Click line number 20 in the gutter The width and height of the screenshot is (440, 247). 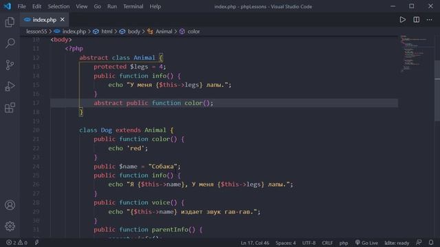click(x=36, y=130)
